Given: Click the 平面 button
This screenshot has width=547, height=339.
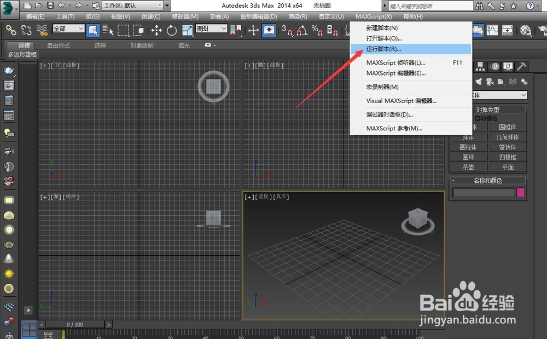Looking at the screenshot, I should [508, 167].
